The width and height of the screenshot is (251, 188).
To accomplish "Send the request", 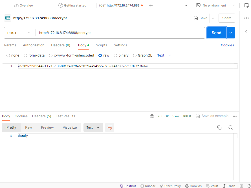I will tap(216, 33).
